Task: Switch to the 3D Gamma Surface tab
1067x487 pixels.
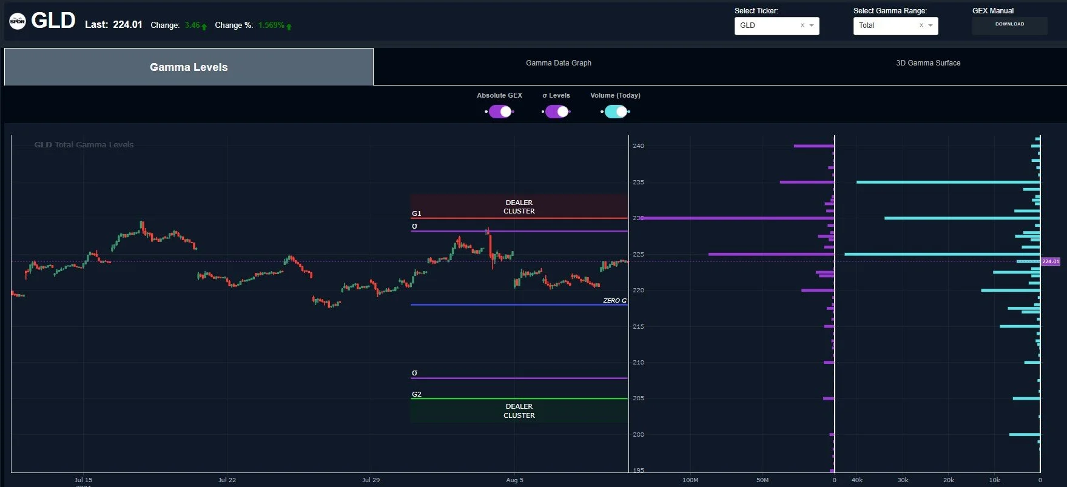Action: pyautogui.click(x=928, y=63)
